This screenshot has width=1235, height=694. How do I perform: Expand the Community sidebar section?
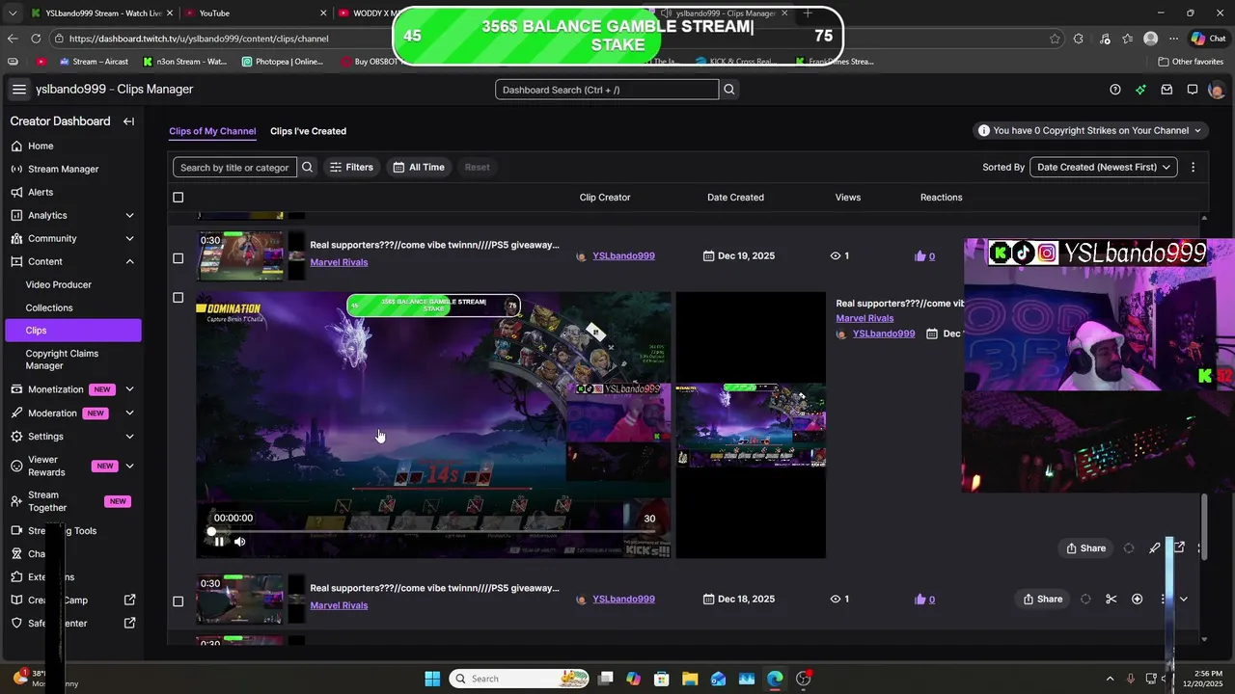[129, 238]
